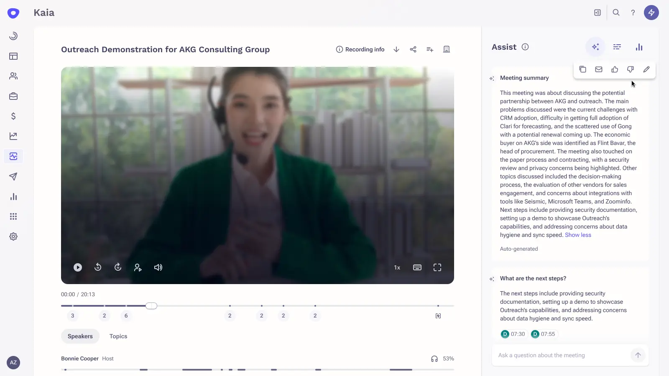Screen dimensions: 669x376
Task: Open the help question mark icon
Action: [633, 13]
